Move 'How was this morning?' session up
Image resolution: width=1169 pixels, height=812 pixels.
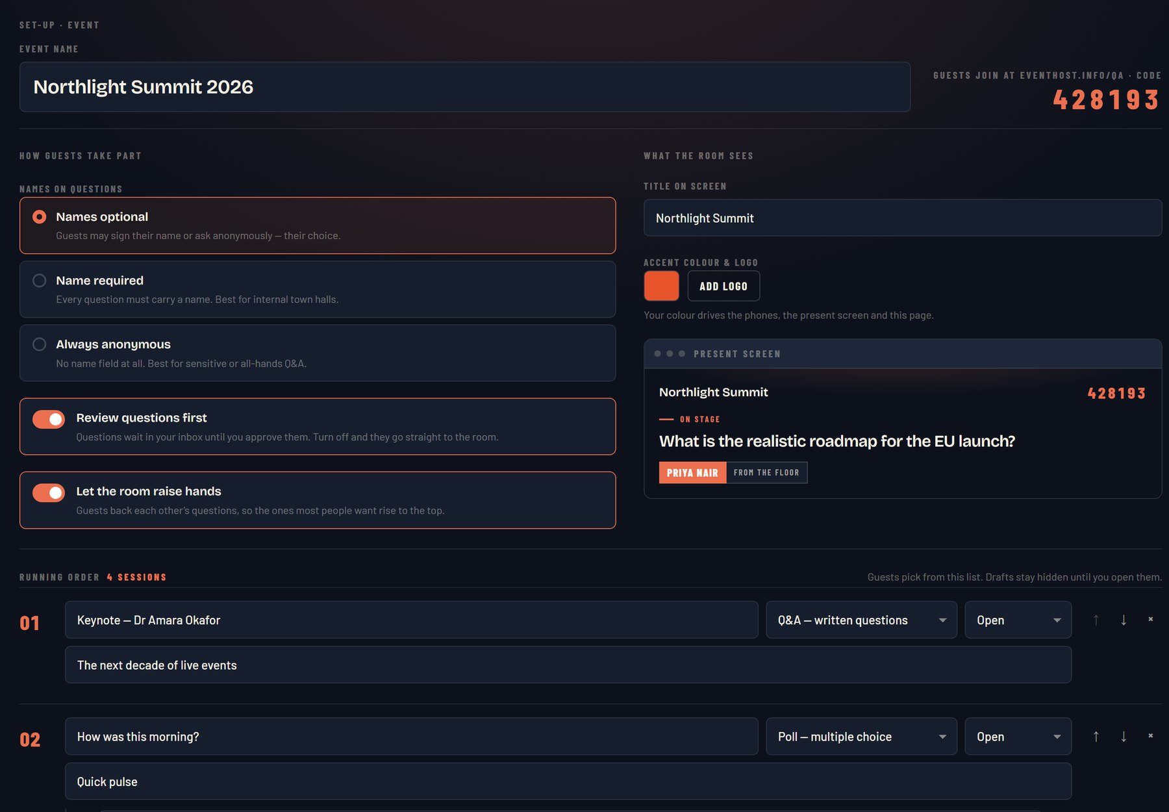(x=1096, y=736)
